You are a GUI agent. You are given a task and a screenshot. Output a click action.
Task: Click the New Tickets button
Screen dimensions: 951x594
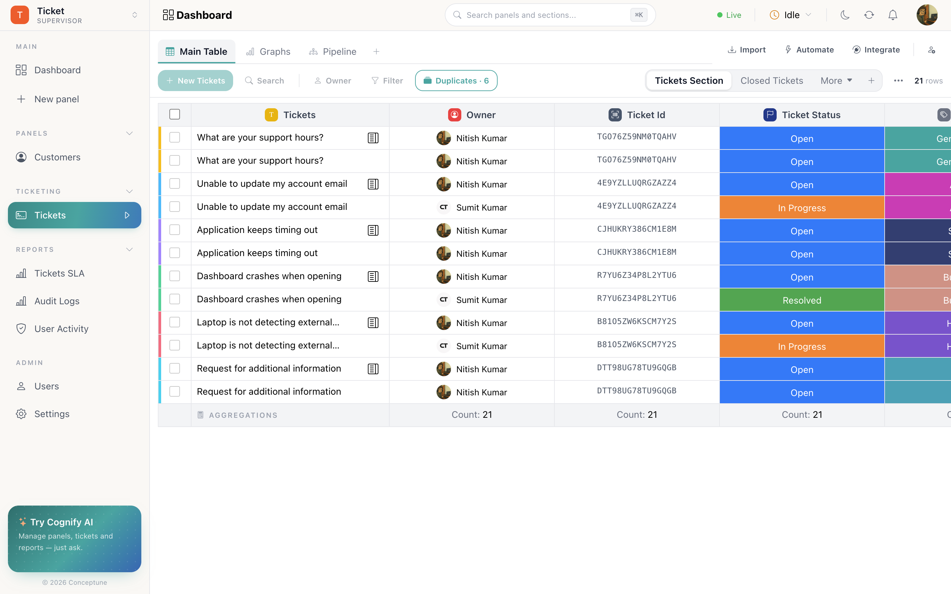[x=195, y=81]
